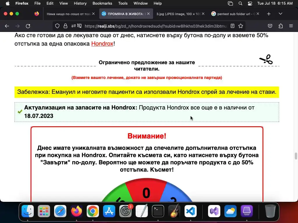Show site security padlock info
The width and height of the screenshot is (298, 223).
click(65, 26)
